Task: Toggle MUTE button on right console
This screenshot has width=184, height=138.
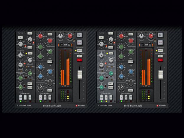Action: click(x=160, y=42)
